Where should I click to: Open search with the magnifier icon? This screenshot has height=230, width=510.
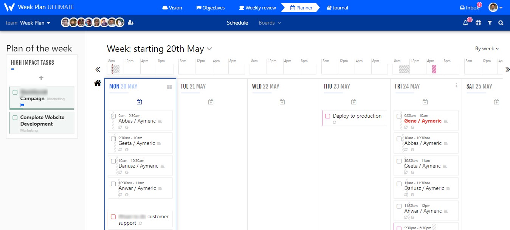tap(501, 23)
